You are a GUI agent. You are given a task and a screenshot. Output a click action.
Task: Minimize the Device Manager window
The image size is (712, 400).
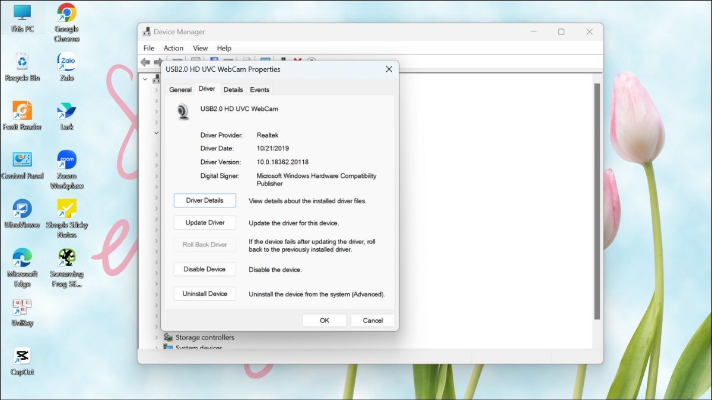point(533,32)
